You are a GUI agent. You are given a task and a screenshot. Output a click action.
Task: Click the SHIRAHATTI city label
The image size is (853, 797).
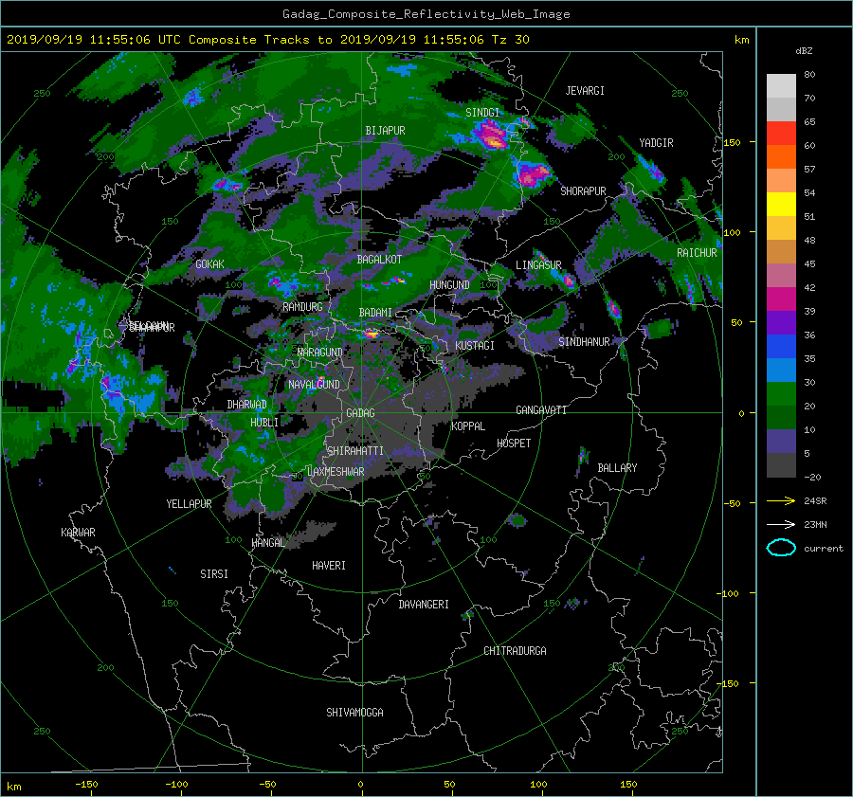(355, 451)
